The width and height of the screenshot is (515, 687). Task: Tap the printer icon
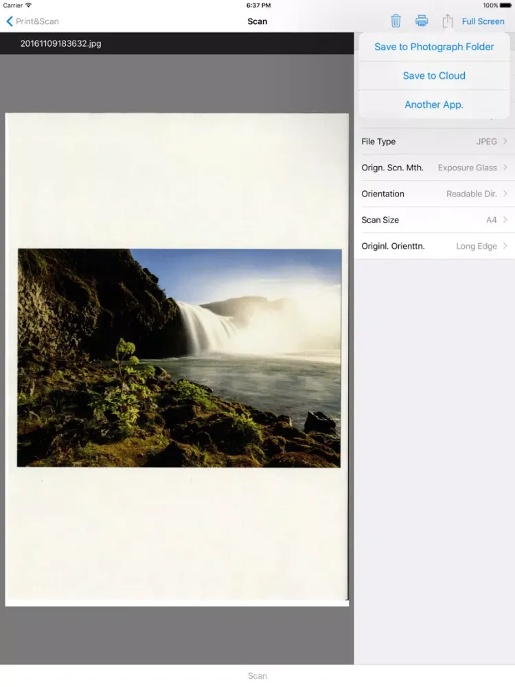[422, 21]
